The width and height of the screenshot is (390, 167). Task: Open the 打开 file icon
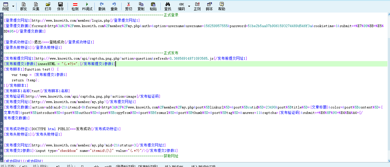48,6
